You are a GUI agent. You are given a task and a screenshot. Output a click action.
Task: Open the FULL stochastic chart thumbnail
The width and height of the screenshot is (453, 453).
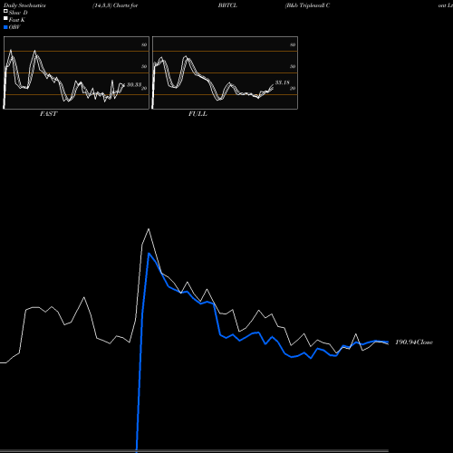point(225,72)
